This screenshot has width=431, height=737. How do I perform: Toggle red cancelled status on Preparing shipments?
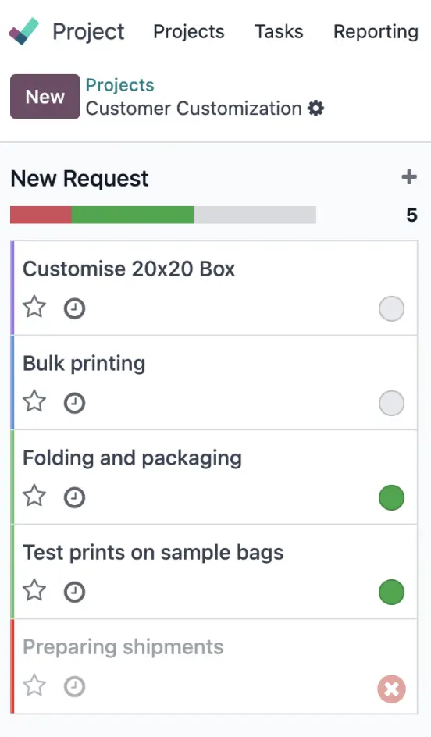[391, 689]
